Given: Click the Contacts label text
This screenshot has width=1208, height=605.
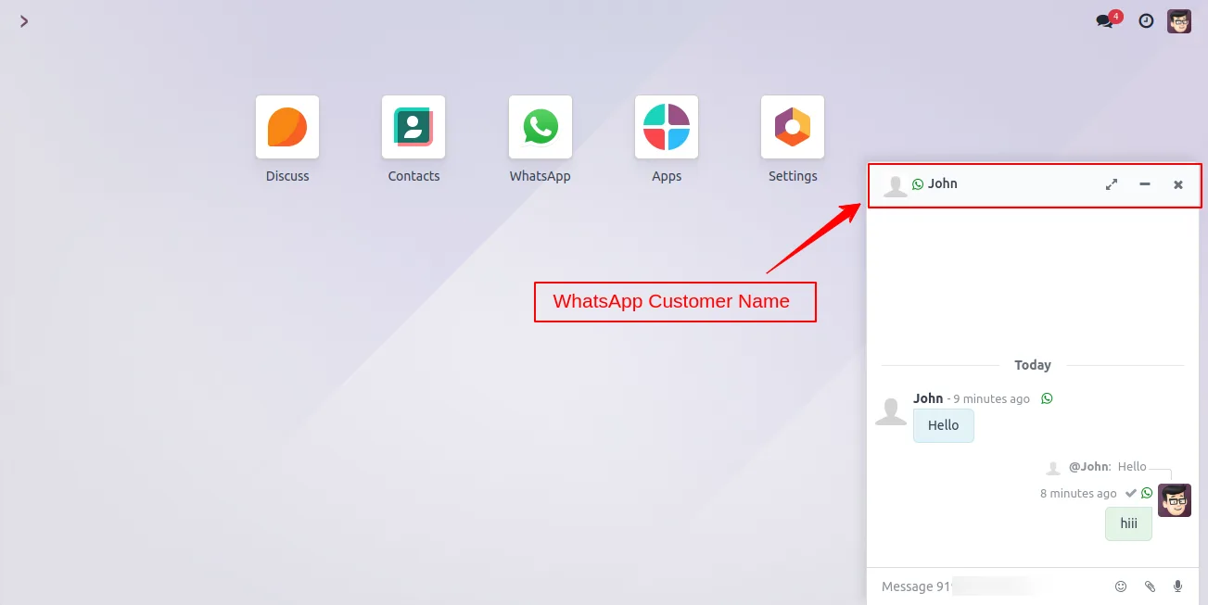Looking at the screenshot, I should [413, 176].
